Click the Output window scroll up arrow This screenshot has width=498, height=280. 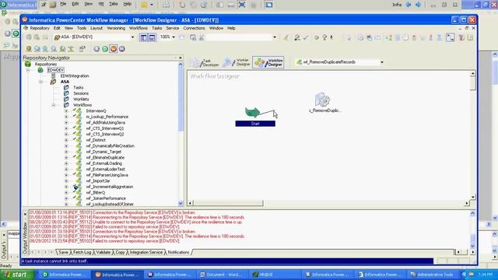[x=472, y=213]
